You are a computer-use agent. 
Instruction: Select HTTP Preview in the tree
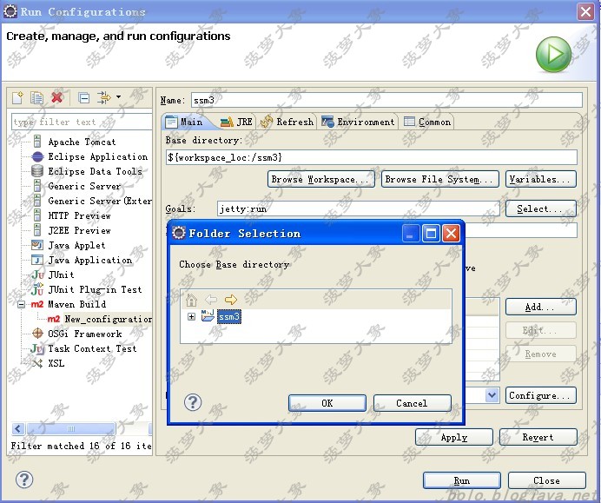pos(79,215)
